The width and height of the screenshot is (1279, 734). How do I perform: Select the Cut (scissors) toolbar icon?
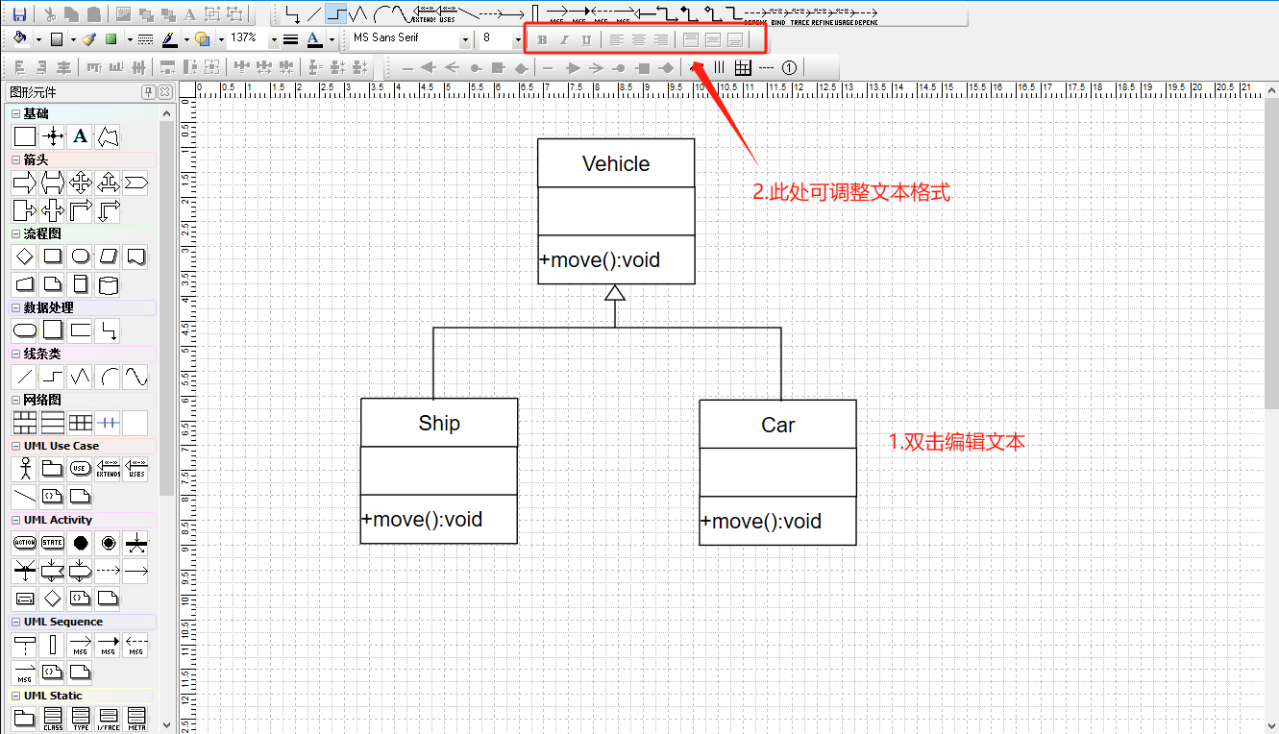point(50,13)
